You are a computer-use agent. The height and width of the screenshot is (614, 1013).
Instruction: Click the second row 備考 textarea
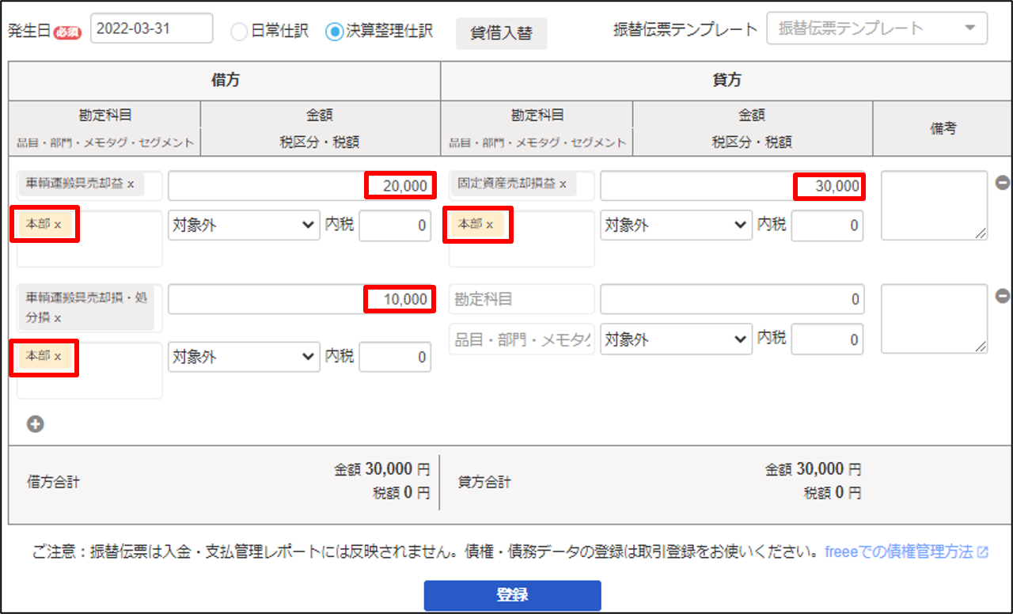pos(934,318)
